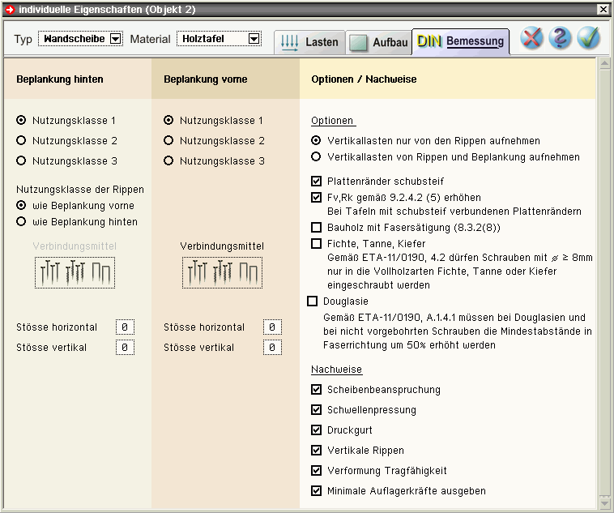Open help with the question mark icon
This screenshot has width=614, height=513.
560,39
